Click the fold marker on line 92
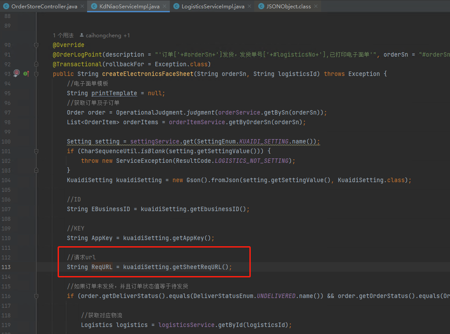This screenshot has width=450, height=334. 36,64
